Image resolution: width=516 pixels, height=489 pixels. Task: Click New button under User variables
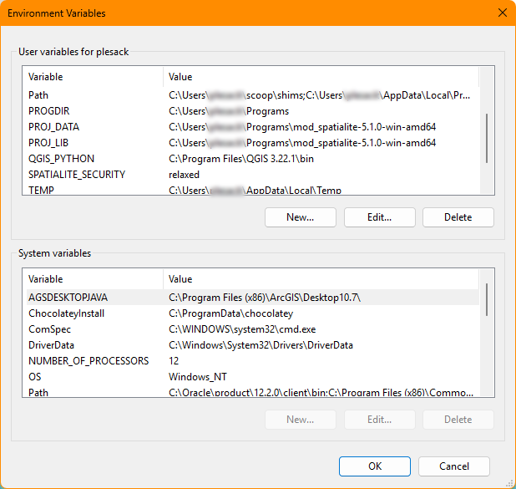[x=301, y=217]
